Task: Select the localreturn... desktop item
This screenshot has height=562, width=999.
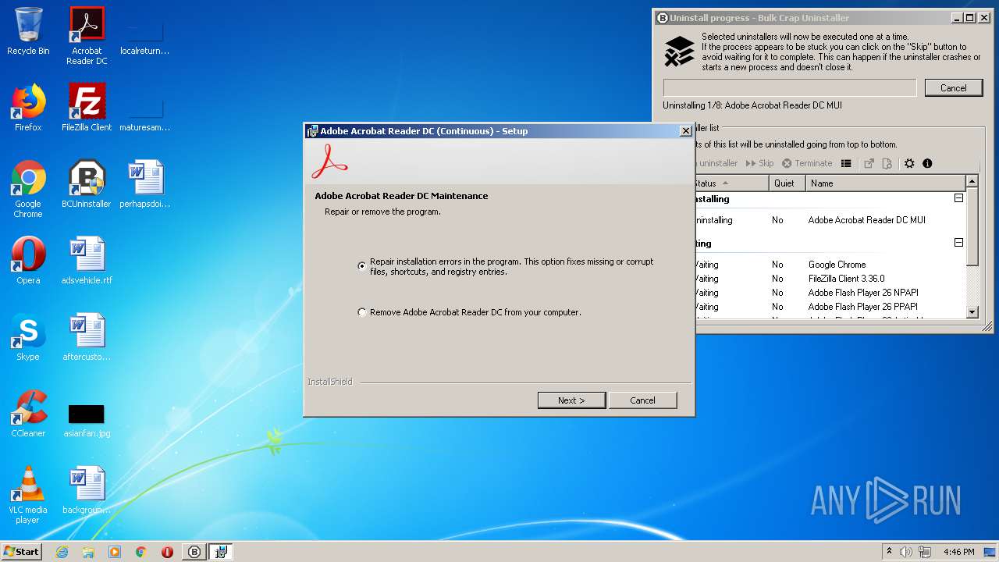Action: [x=145, y=37]
